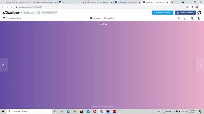Open Chrome from the taskbar
Image resolution: width=204 pixels, height=114 pixels.
(x=101, y=111)
